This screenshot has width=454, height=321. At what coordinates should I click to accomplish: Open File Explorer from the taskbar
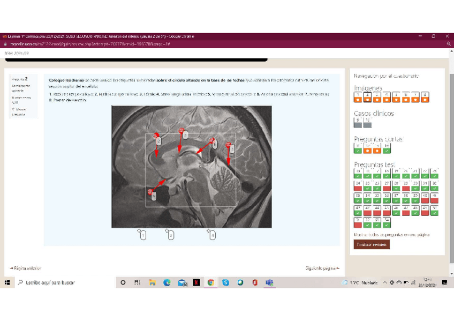coord(152,282)
